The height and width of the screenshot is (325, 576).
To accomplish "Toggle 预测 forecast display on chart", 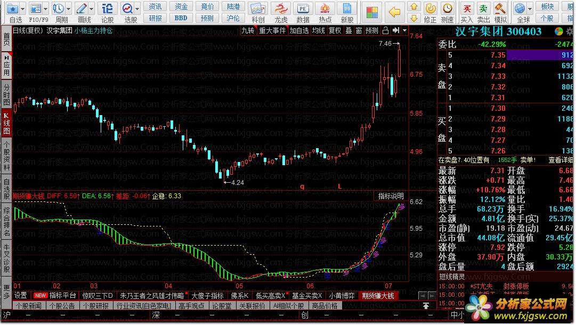I will click(x=372, y=30).
